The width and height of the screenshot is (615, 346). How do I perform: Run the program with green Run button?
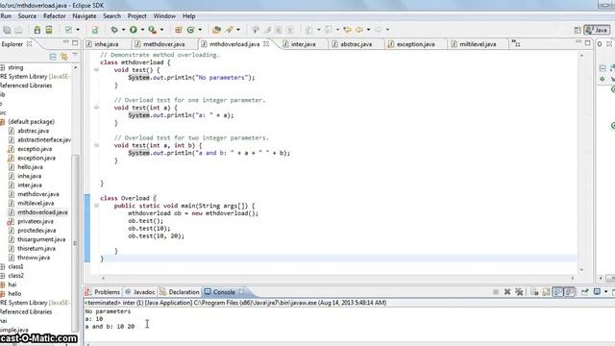[134, 30]
